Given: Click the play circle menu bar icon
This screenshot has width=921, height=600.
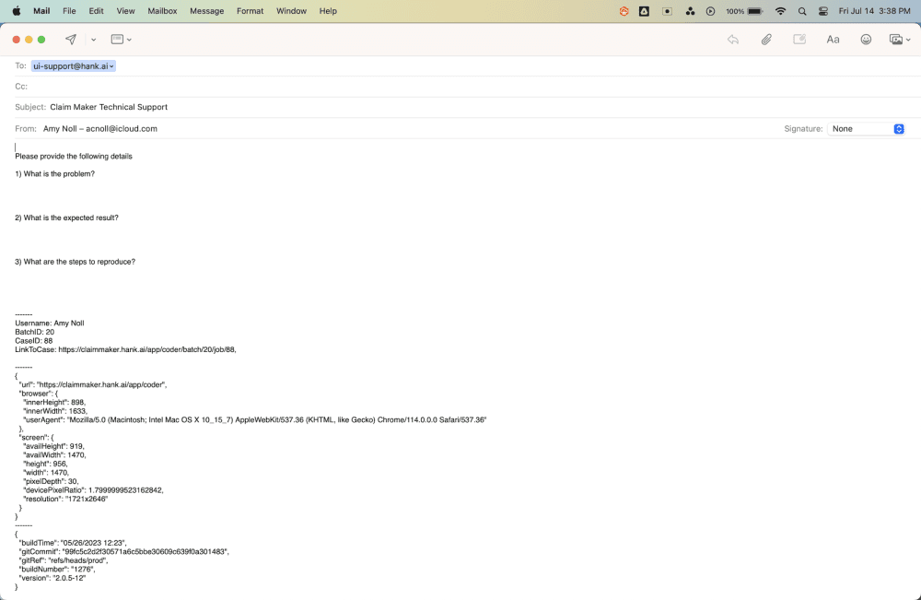Looking at the screenshot, I should pos(711,10).
